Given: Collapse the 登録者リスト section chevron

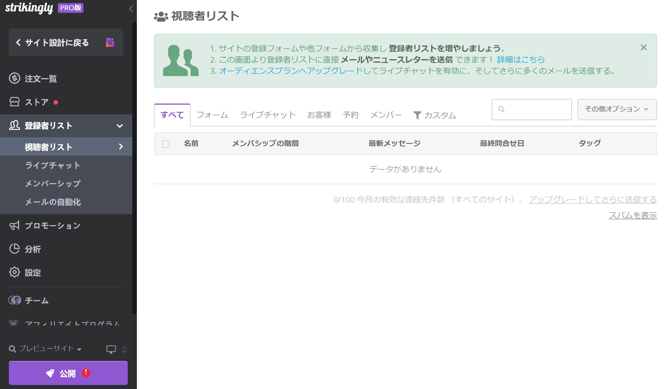Looking at the screenshot, I should click(120, 126).
